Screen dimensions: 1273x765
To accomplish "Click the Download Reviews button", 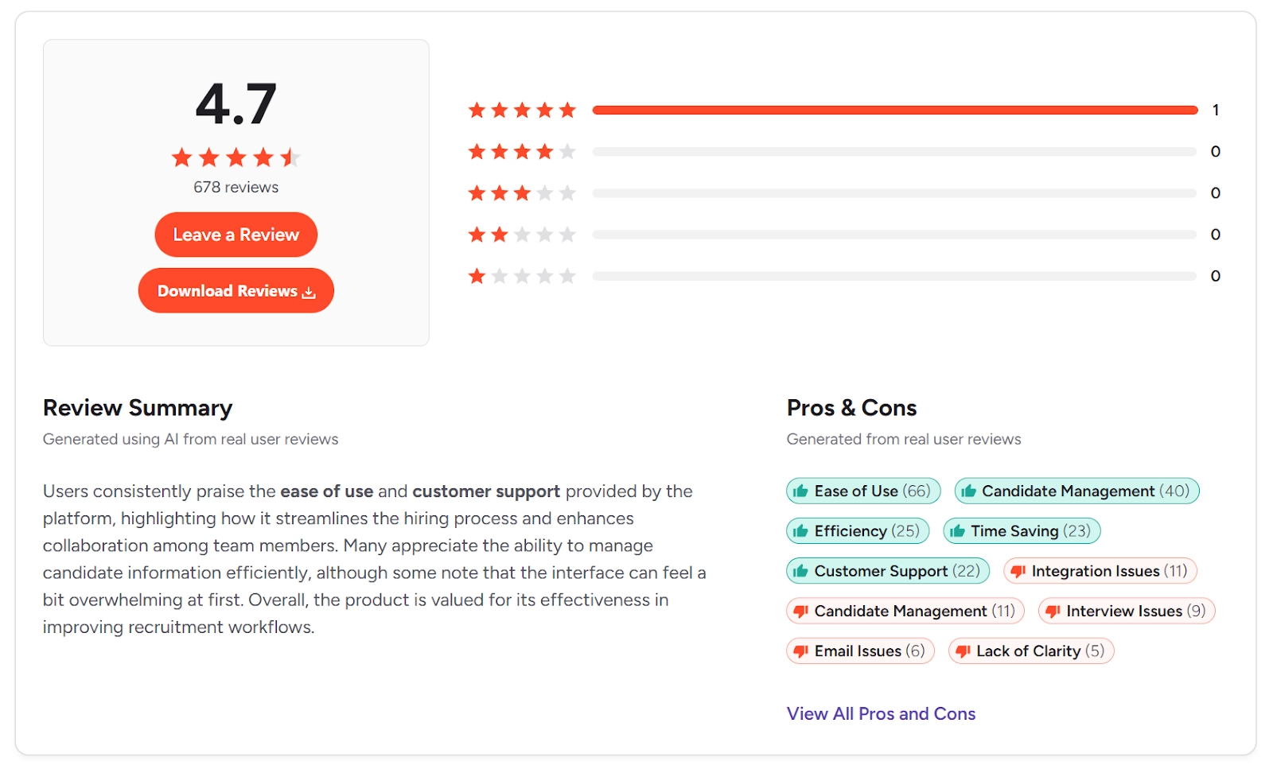I will 236,290.
